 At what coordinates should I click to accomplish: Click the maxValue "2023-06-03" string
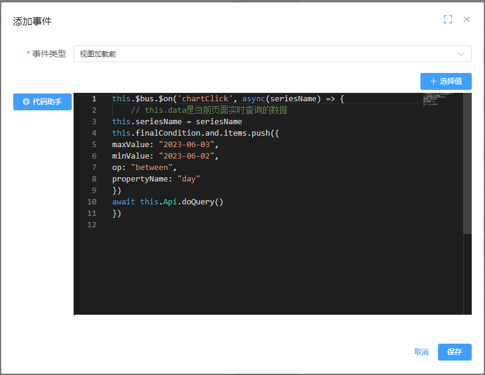pyautogui.click(x=188, y=145)
